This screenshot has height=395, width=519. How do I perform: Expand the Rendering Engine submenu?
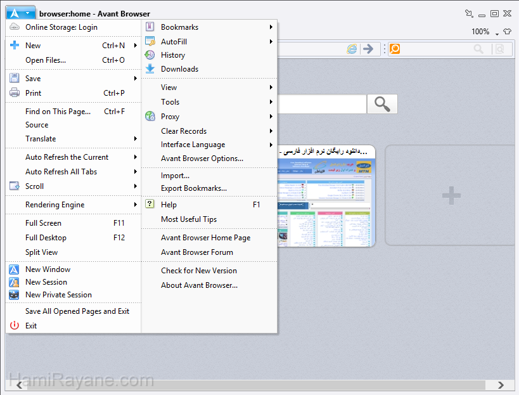[x=136, y=205]
